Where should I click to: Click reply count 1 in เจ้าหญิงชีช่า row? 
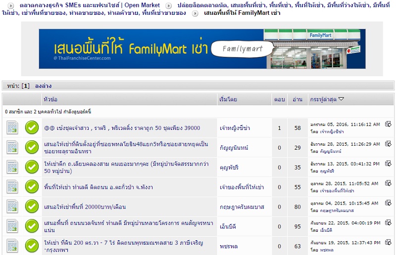click(x=279, y=128)
